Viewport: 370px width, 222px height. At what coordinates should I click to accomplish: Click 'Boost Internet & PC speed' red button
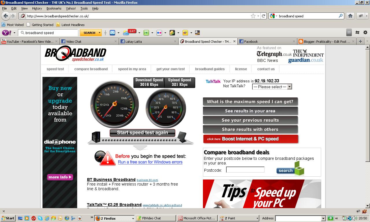(x=251, y=139)
